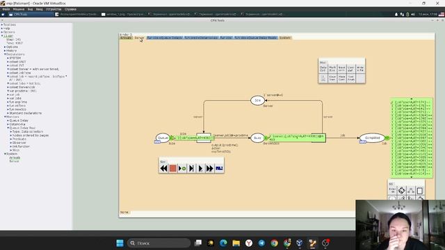Viewport: 445px width, 250px height.
Task: Open the Машина menu in VirtualBox
Action: [x=19, y=9]
